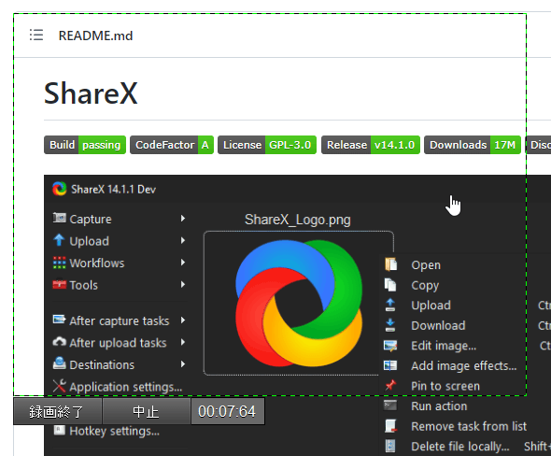This screenshot has width=551, height=456.
Task: Click the Application settings wrench icon
Action: tap(60, 386)
